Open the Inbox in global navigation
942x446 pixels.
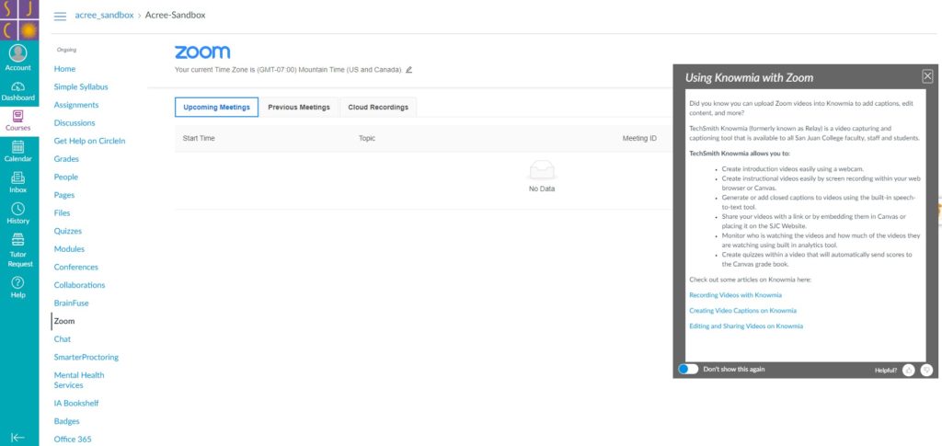pos(18,182)
